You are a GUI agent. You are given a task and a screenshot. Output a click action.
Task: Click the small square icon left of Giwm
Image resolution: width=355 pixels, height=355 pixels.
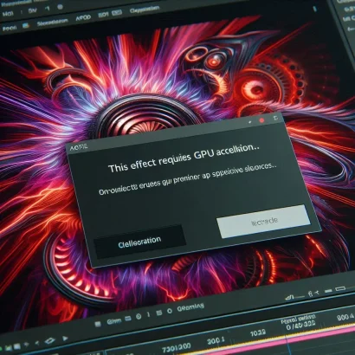[x=98, y=325]
